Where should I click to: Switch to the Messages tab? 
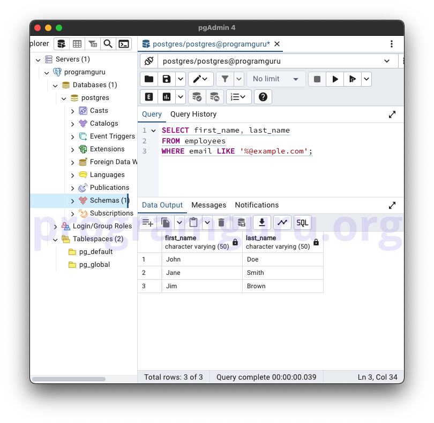(208, 205)
